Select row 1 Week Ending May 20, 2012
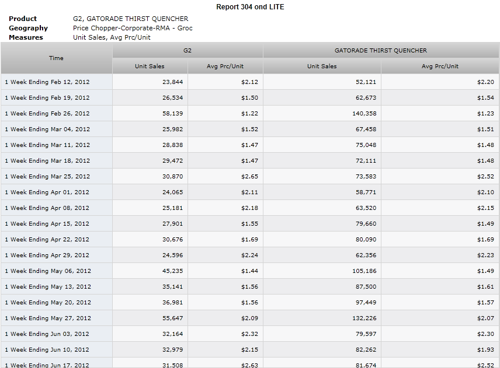This screenshot has height=368, width=500. click(x=250, y=303)
